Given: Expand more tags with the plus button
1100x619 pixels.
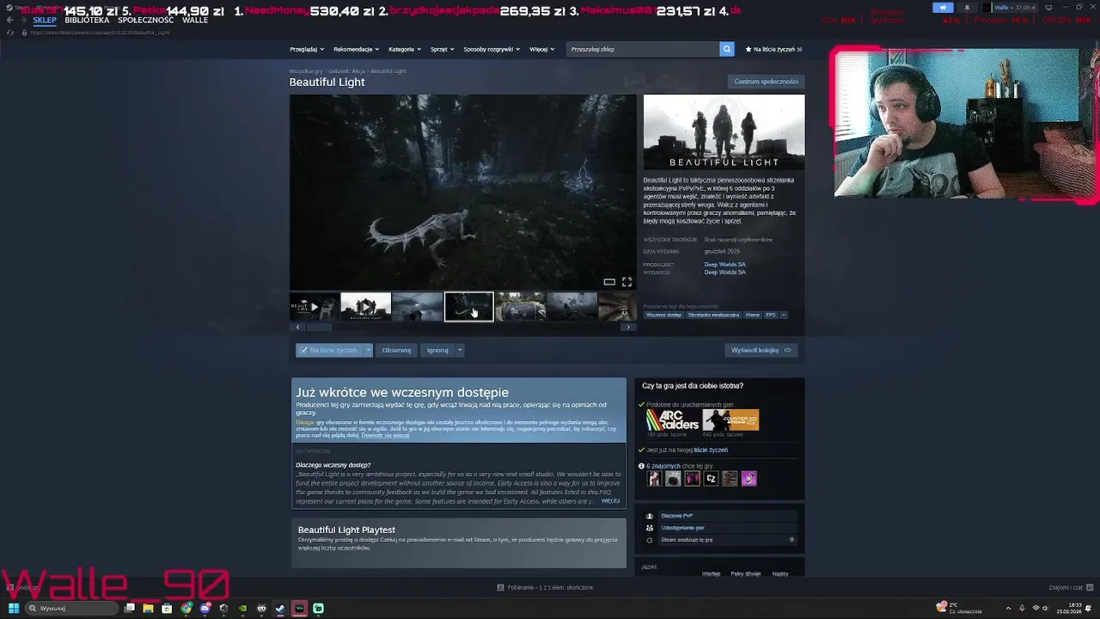Looking at the screenshot, I should click(x=783, y=315).
